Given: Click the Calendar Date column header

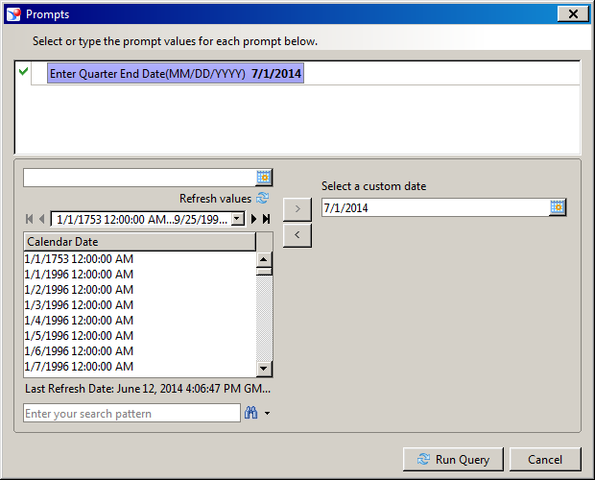Looking at the screenshot, I should (x=139, y=242).
